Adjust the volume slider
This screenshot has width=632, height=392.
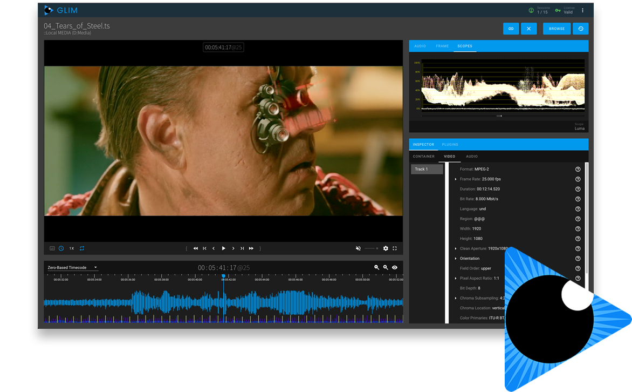coord(371,248)
